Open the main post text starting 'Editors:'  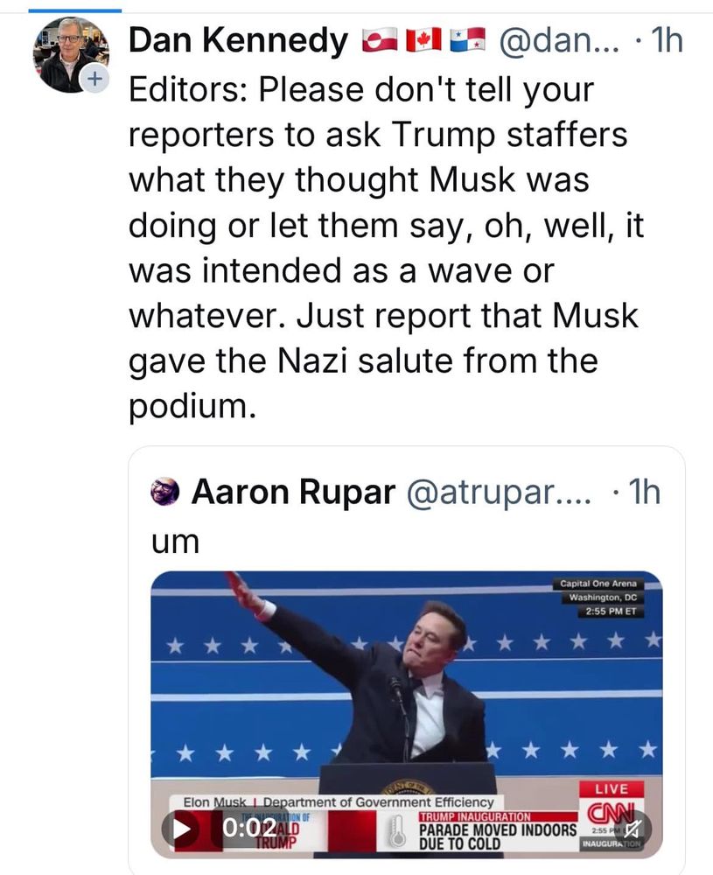(386, 248)
